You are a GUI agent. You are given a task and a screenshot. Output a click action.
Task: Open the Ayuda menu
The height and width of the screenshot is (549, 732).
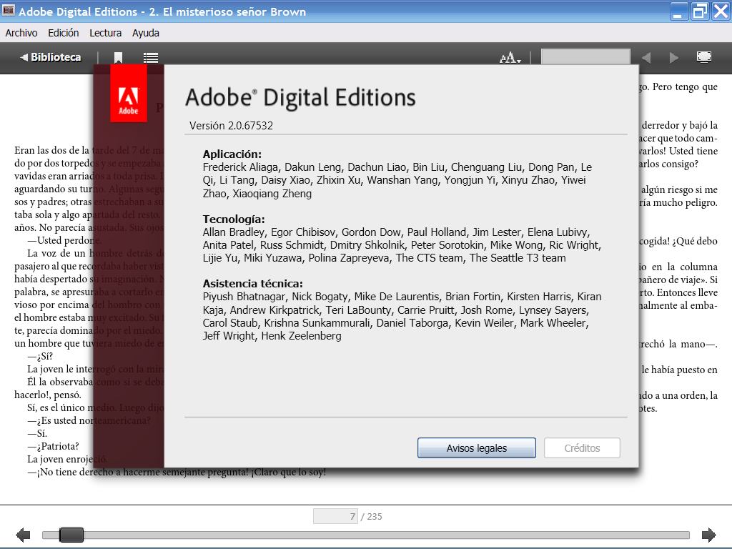click(x=146, y=33)
